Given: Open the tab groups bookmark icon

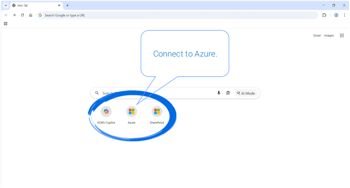Looking at the screenshot, I should pos(5,24).
